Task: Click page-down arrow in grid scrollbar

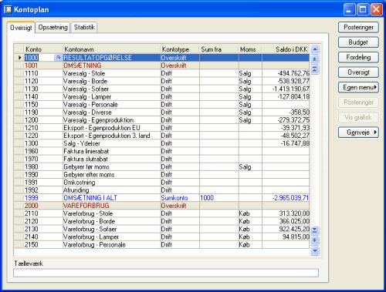Action: coord(315,240)
